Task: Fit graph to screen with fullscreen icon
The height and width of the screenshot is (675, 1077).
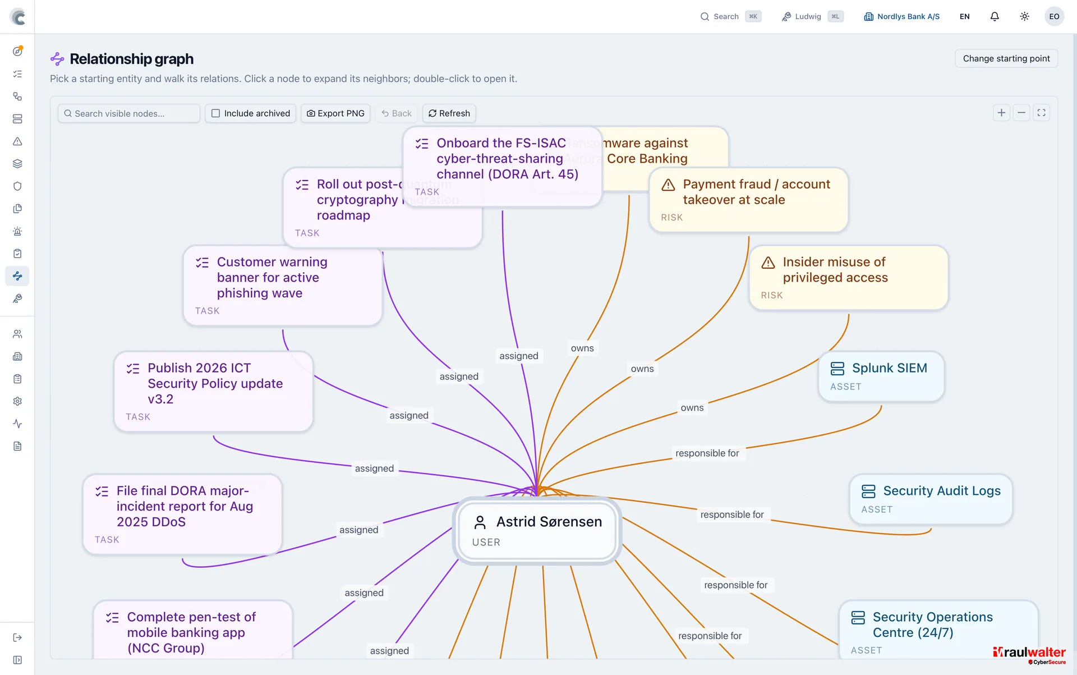Action: click(1041, 113)
